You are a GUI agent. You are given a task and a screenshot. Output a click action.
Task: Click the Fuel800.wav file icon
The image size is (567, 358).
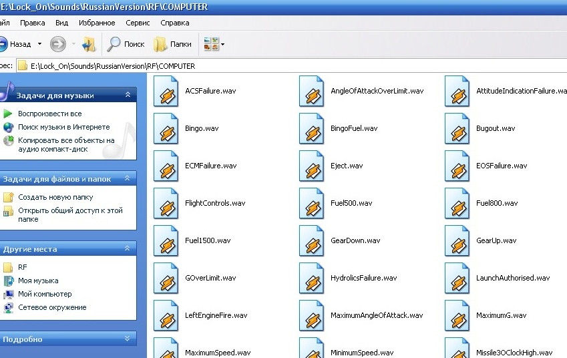tap(457, 203)
